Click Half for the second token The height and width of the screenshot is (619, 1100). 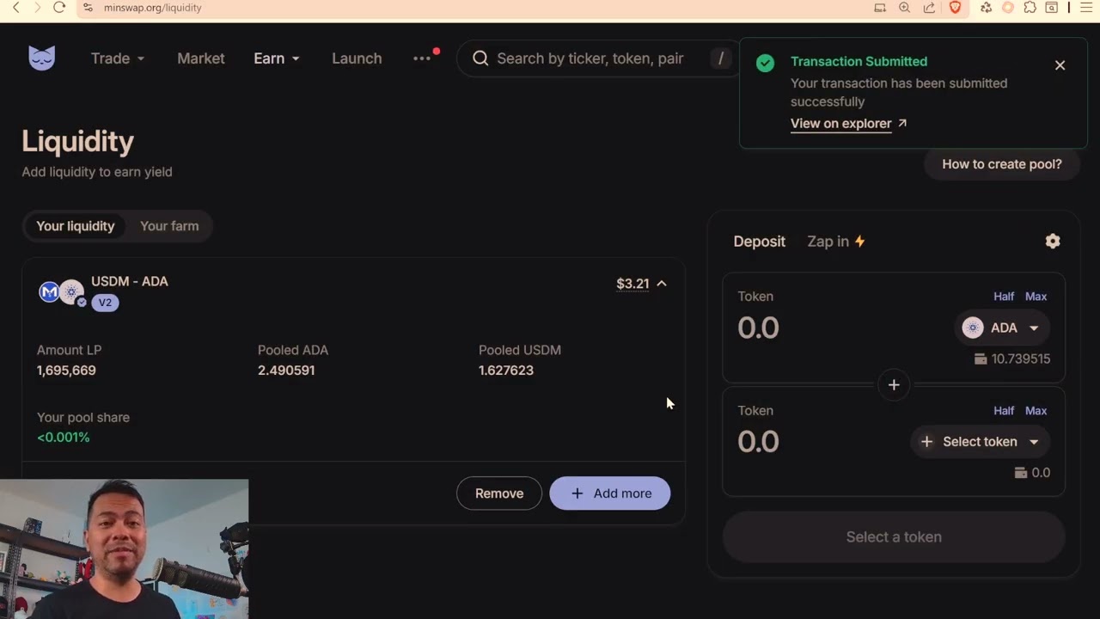[1004, 411]
